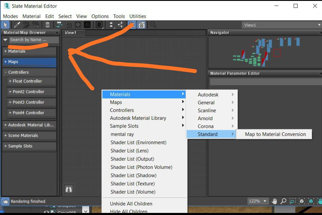Expand the Sample Slots group in the browser
322x215 pixels.
pos(29,146)
